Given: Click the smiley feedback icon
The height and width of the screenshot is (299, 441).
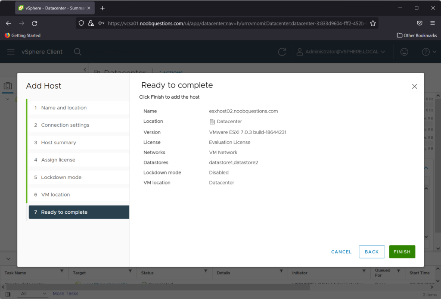Looking at the screenshot, I should pyautogui.click(x=404, y=52).
